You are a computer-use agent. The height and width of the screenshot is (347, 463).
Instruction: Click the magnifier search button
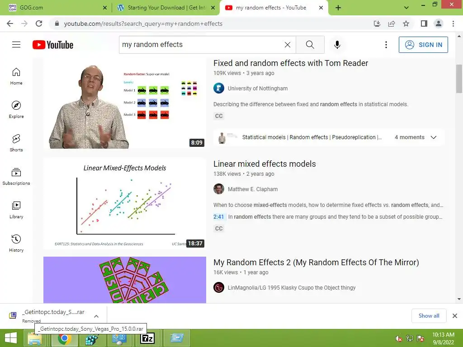[x=310, y=45]
